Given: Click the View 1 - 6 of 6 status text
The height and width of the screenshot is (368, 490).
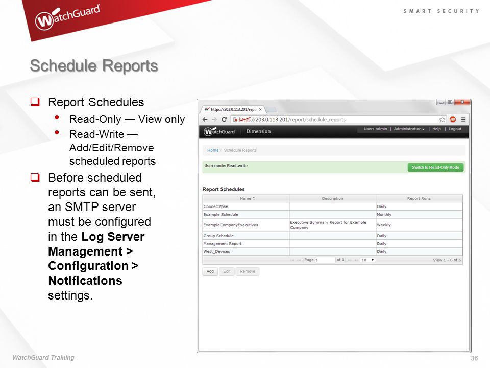Looking at the screenshot, I should click(447, 260).
